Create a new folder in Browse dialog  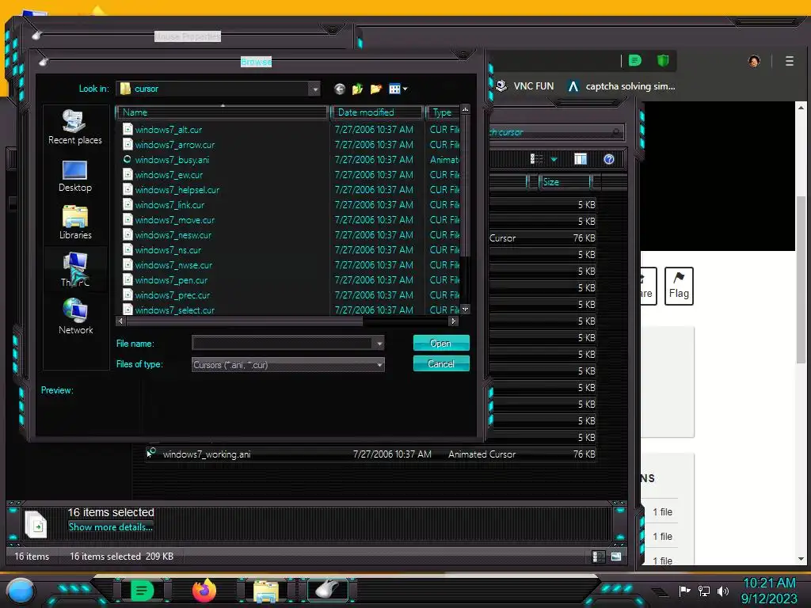tap(376, 89)
